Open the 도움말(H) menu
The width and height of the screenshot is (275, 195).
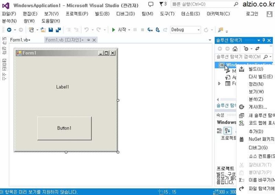[51, 21]
